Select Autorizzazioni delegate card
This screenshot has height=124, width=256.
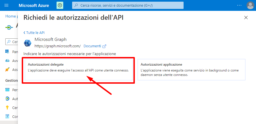[79, 70]
